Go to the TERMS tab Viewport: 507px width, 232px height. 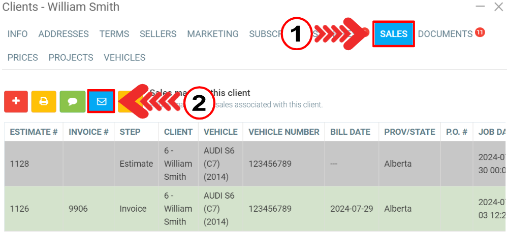[114, 34]
